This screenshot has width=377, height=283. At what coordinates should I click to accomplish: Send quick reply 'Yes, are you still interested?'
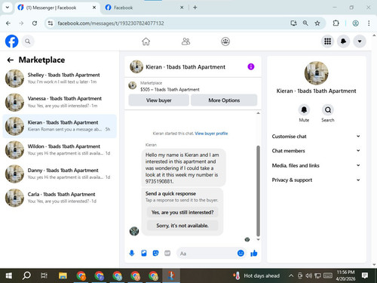[x=182, y=212]
